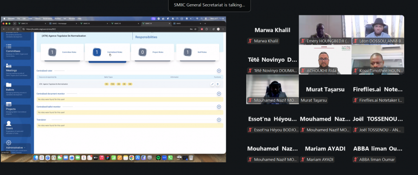Open Apple TV from the Dock
This screenshot has width=418, height=175.
click(x=95, y=158)
